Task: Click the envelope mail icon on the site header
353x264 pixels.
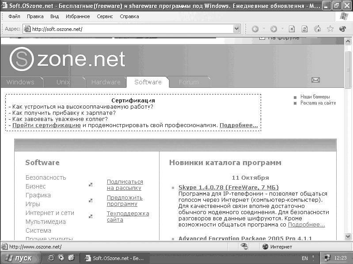Action: coord(315,80)
